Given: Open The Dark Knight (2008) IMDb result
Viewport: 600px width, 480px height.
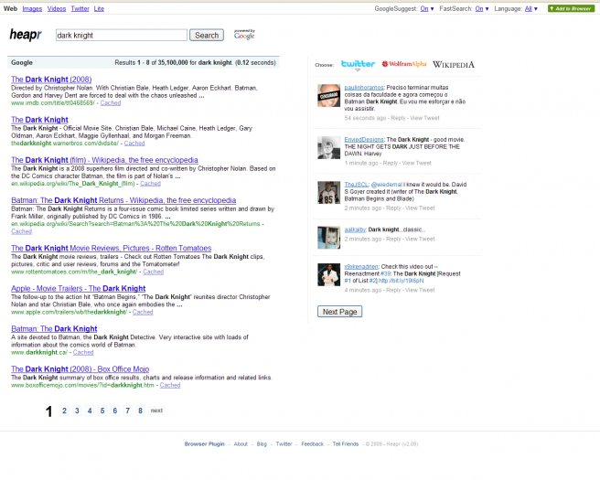Looking at the screenshot, I should [51, 80].
